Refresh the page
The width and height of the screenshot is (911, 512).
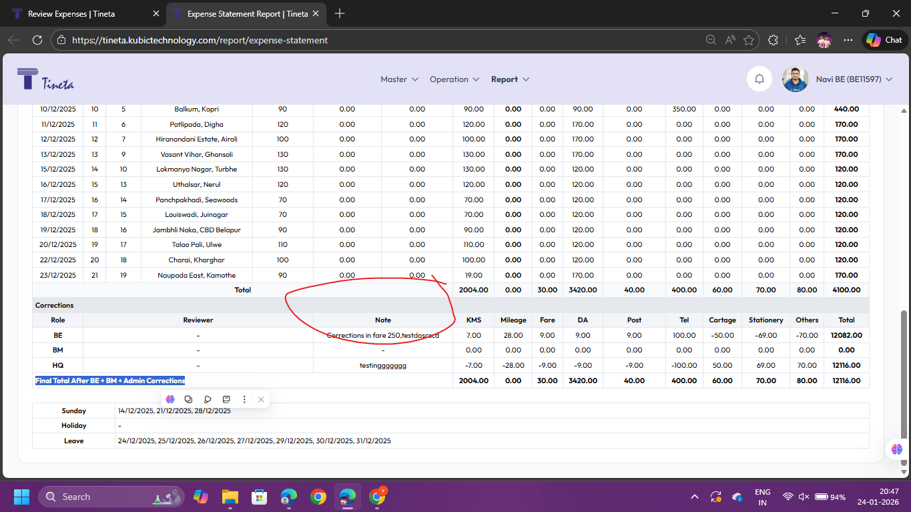[37, 40]
